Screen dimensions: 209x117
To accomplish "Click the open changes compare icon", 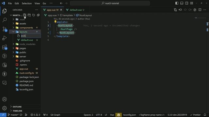I will pyautogui.click(x=175, y=10).
